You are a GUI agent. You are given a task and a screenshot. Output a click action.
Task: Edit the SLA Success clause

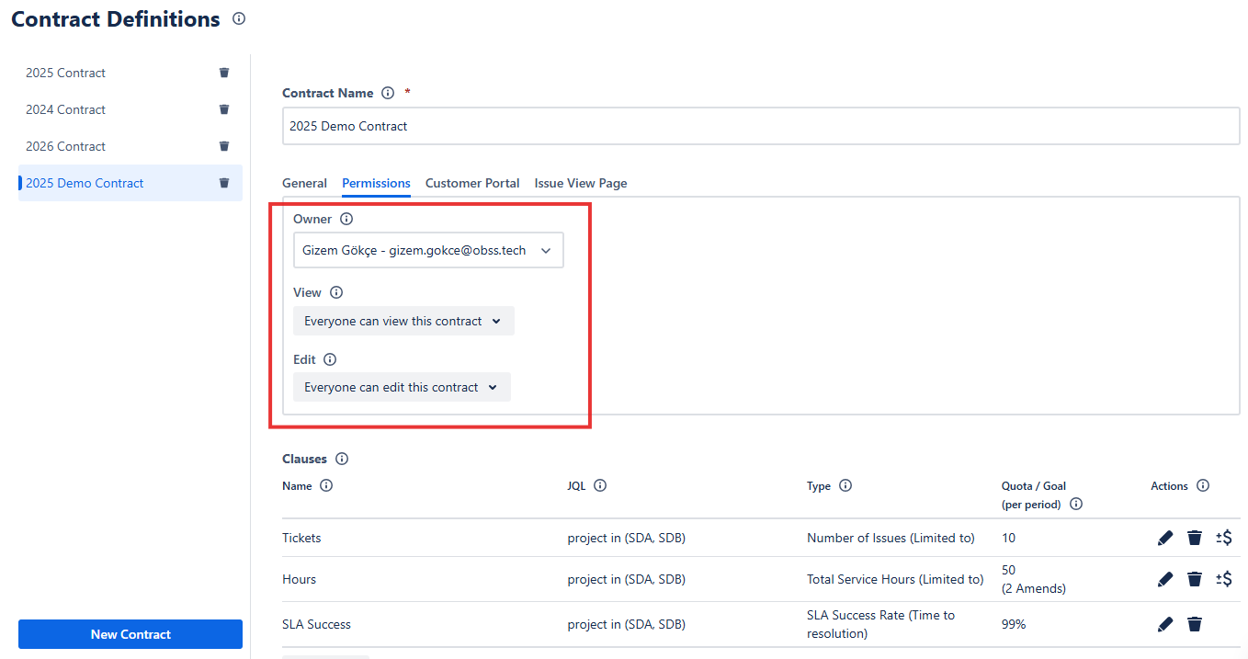[1165, 624]
